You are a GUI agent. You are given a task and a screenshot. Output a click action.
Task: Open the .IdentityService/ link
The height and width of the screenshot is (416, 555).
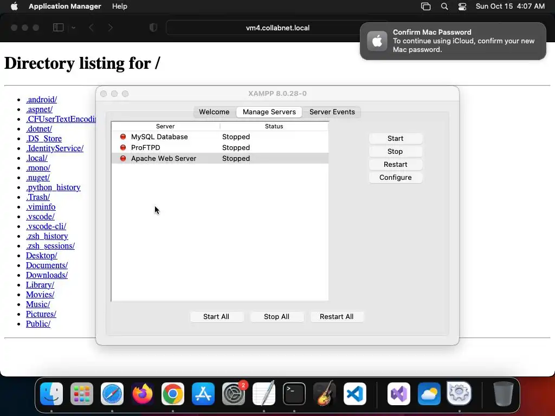55,148
